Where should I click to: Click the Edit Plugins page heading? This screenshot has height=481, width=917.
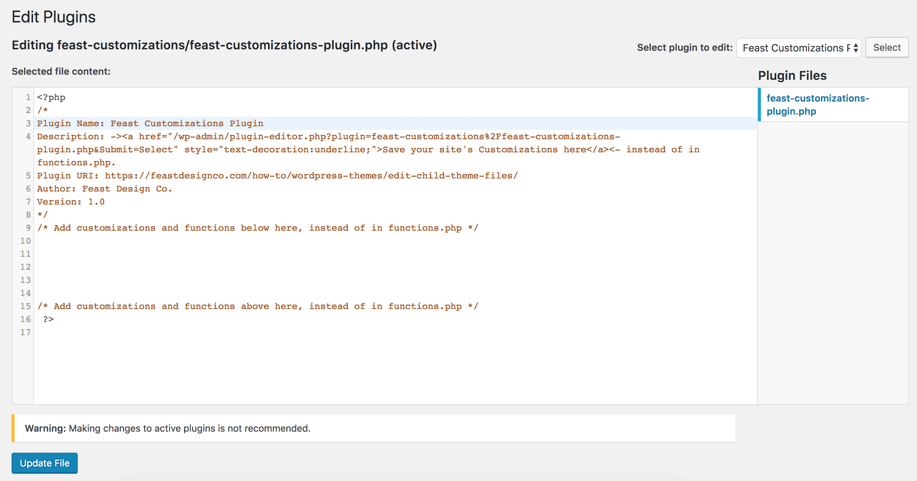tap(54, 17)
